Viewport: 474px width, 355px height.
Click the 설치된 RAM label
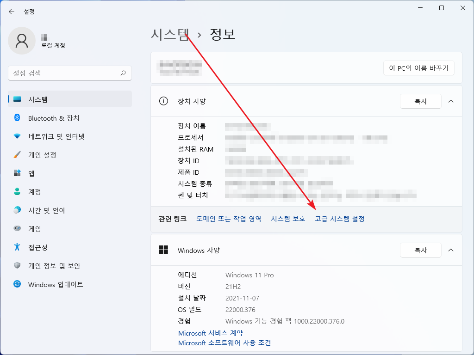point(196,149)
